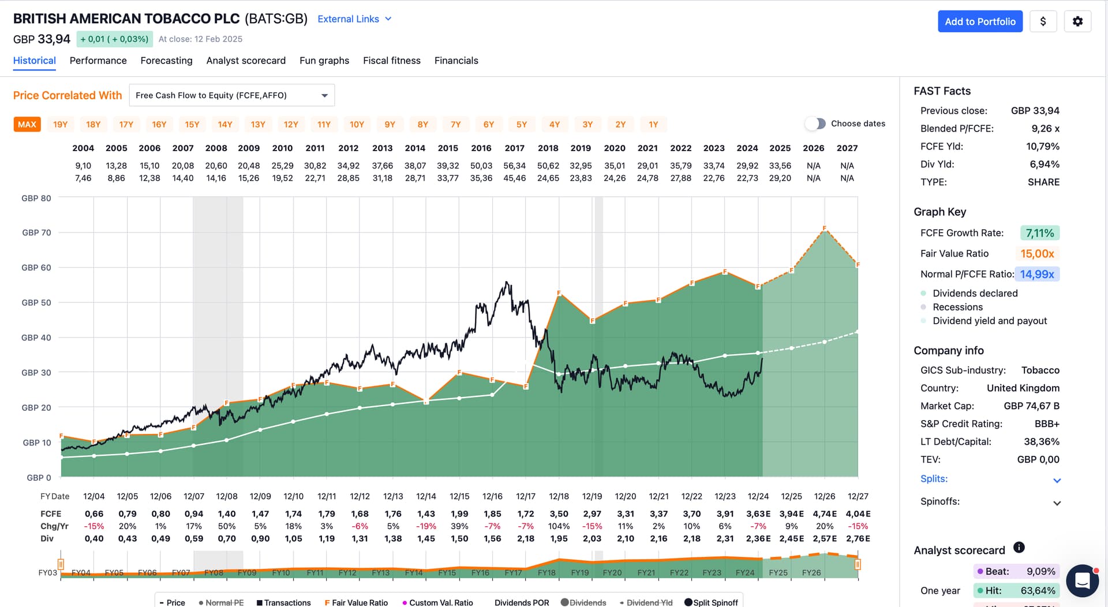Open the Forecasting tab
The height and width of the screenshot is (607, 1108).
click(x=166, y=61)
